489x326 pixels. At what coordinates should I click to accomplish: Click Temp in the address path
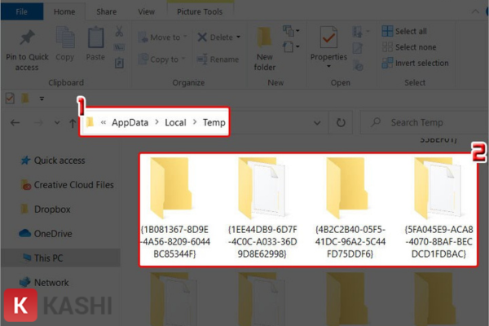coord(214,122)
